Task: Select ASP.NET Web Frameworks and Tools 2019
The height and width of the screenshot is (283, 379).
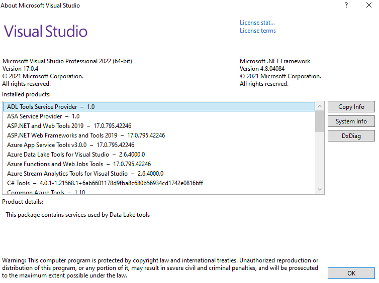Action: tap(159, 135)
